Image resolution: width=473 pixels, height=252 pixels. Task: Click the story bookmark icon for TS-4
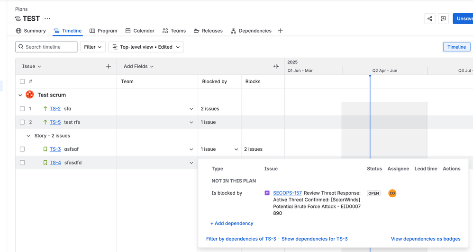pyautogui.click(x=45, y=163)
